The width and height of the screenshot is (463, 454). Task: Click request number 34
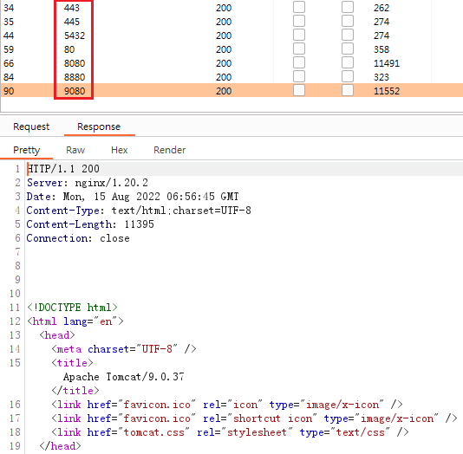[x=9, y=8]
